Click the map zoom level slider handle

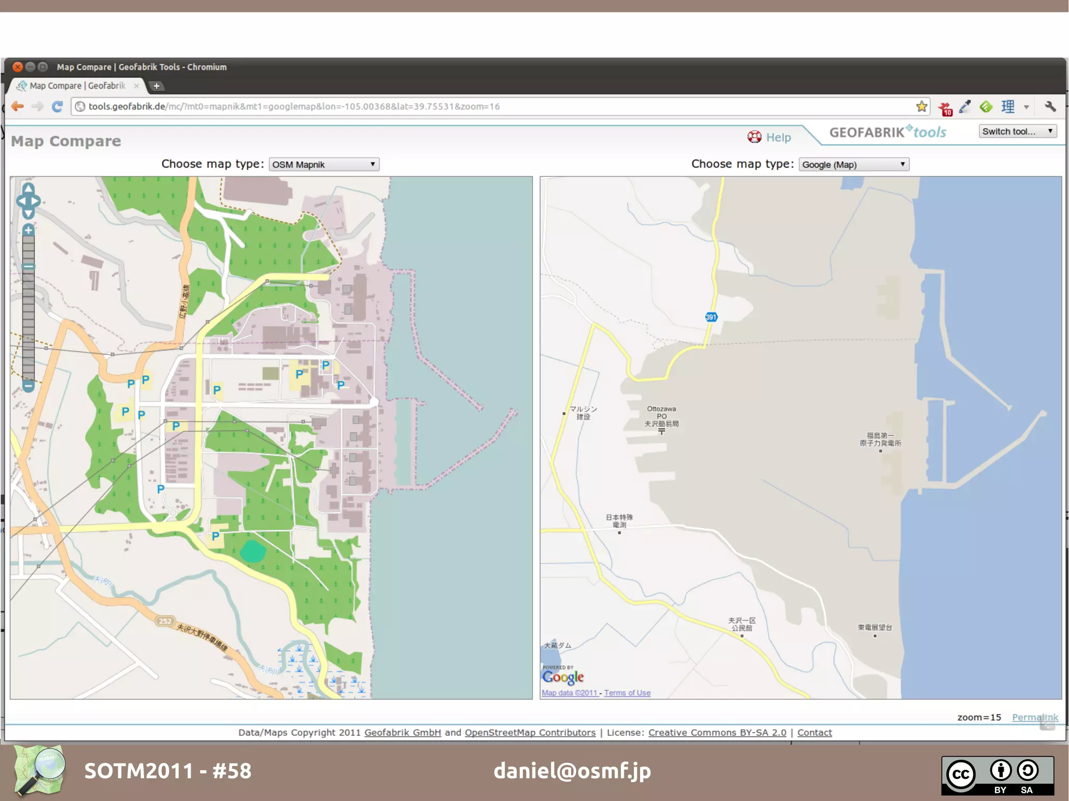pyautogui.click(x=29, y=267)
